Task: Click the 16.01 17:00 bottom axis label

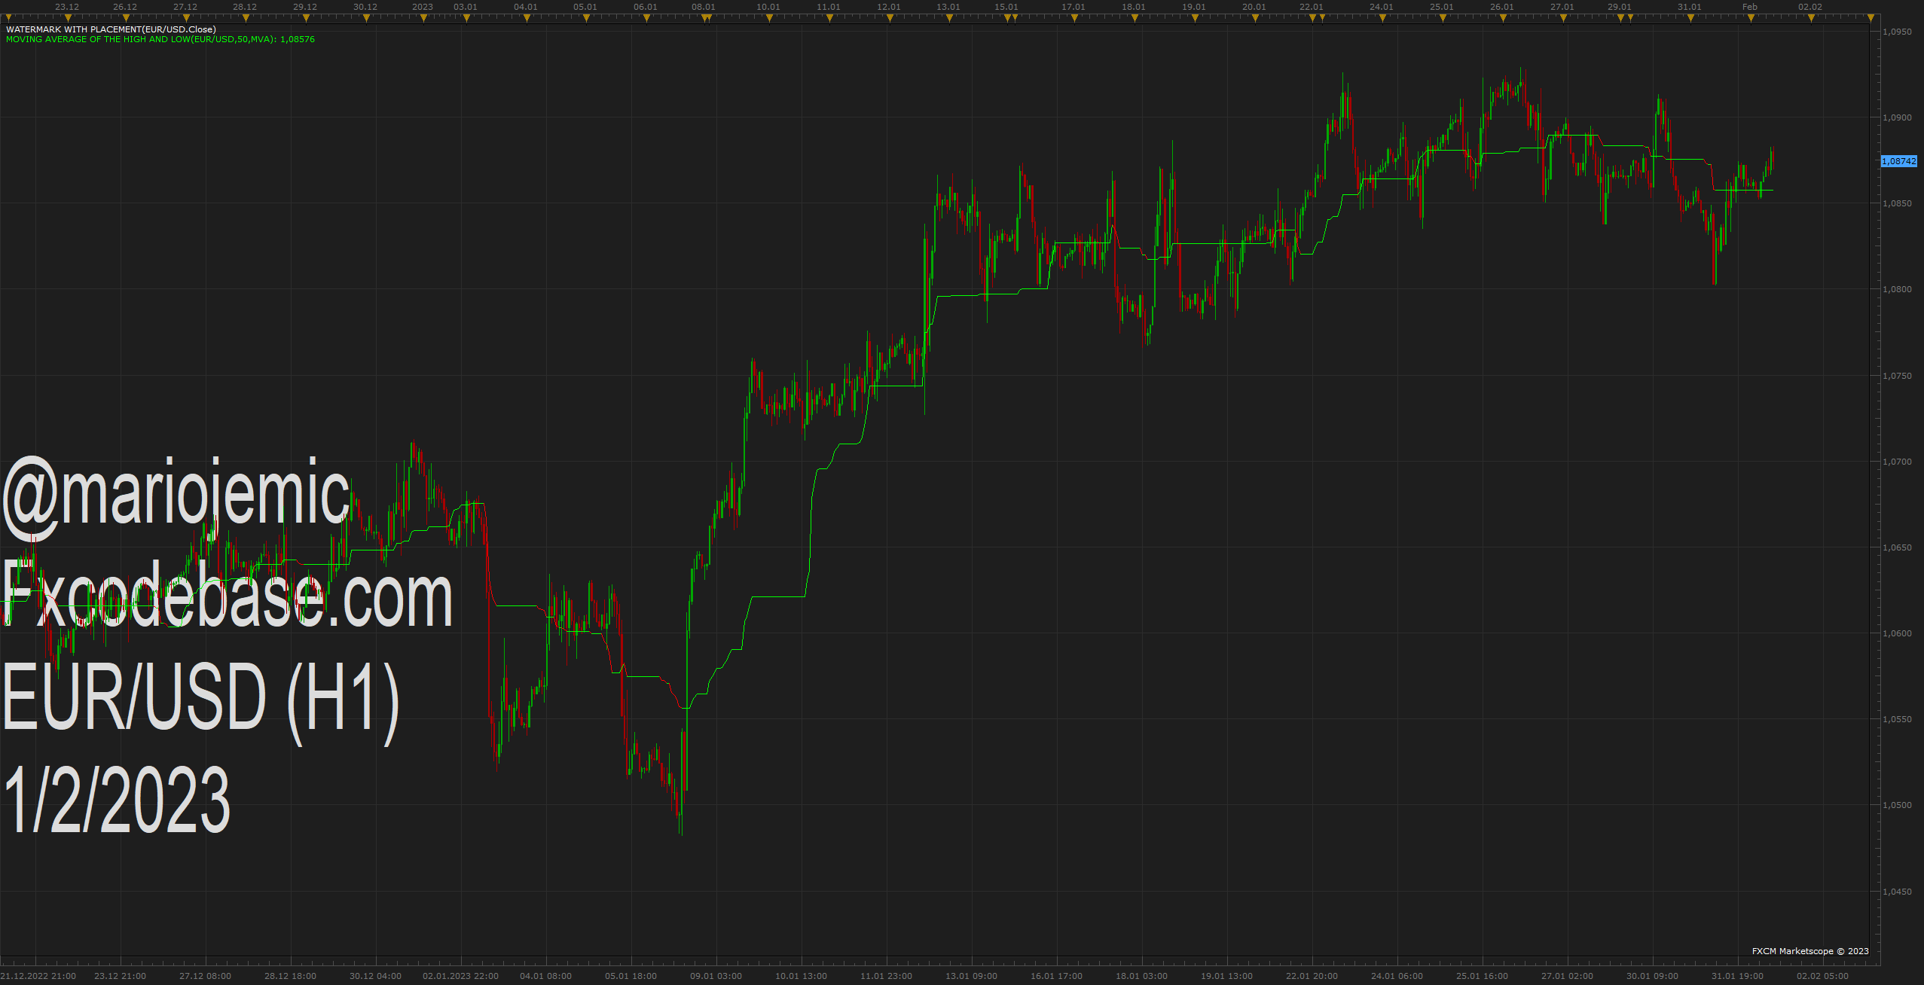Action: (x=1057, y=976)
